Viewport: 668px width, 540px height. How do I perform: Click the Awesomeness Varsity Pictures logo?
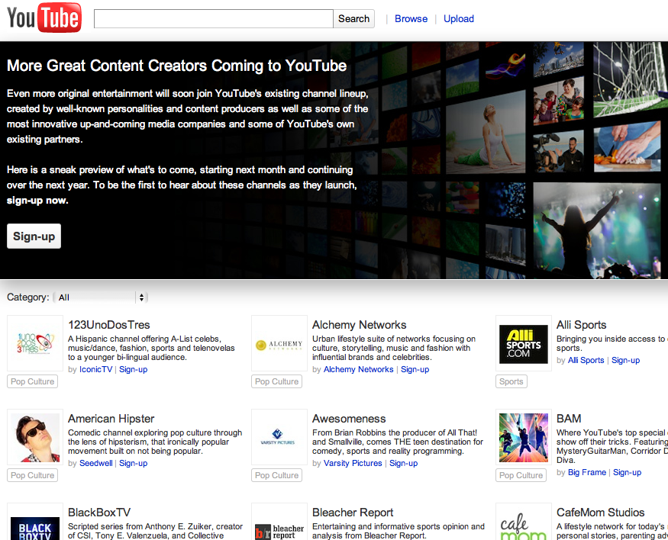tap(279, 437)
